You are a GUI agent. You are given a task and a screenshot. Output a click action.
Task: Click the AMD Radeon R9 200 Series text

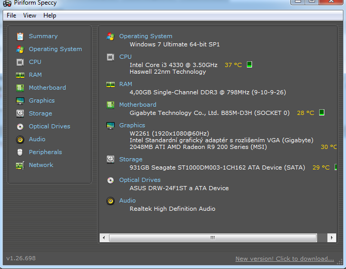tap(198, 147)
